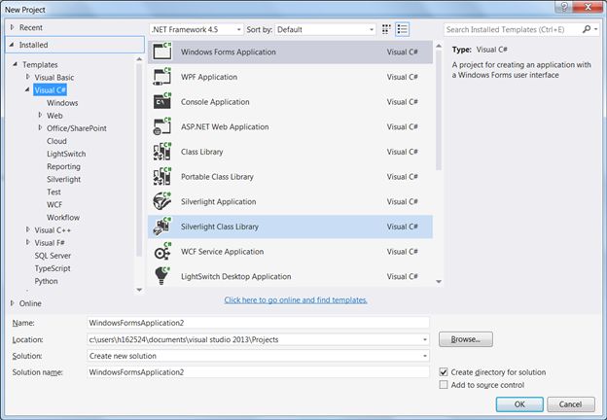Click the Silverlight Class Library template icon
Viewport: 607px width, 420px height.
(x=162, y=226)
